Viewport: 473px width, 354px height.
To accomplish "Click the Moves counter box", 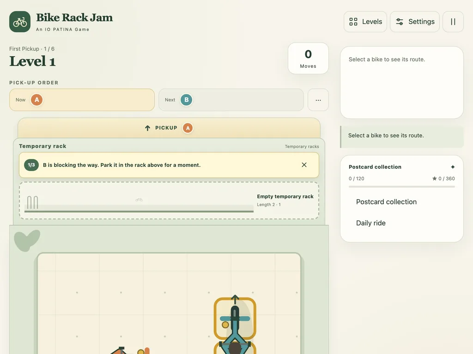I will click(308, 59).
